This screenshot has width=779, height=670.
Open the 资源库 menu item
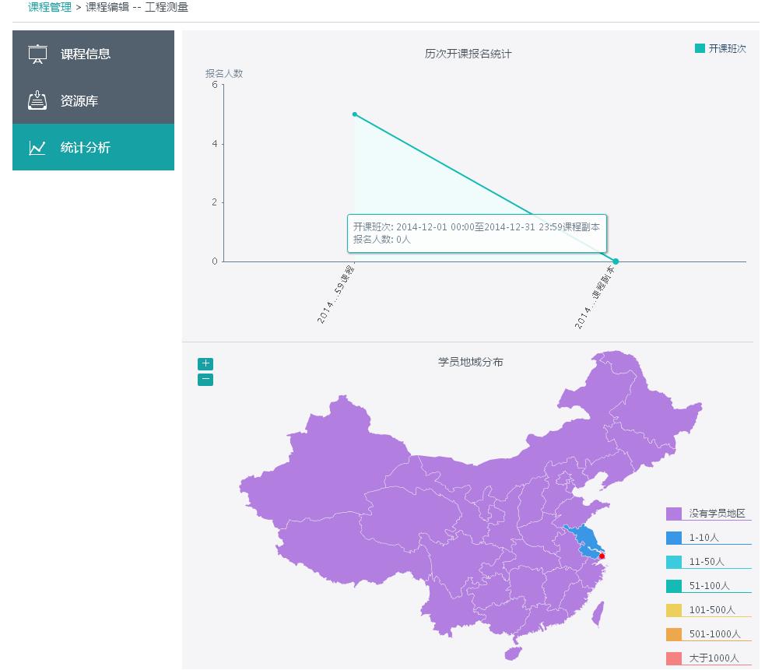(79, 101)
